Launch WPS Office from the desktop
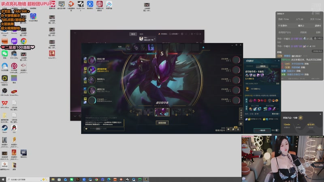 (x=4, y=103)
